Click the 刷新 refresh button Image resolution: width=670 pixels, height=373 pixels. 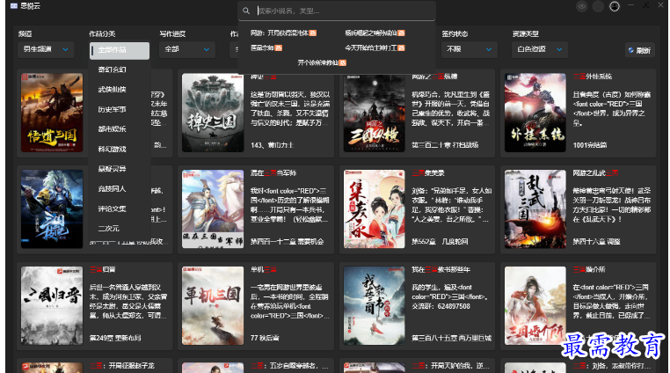pyautogui.click(x=639, y=50)
